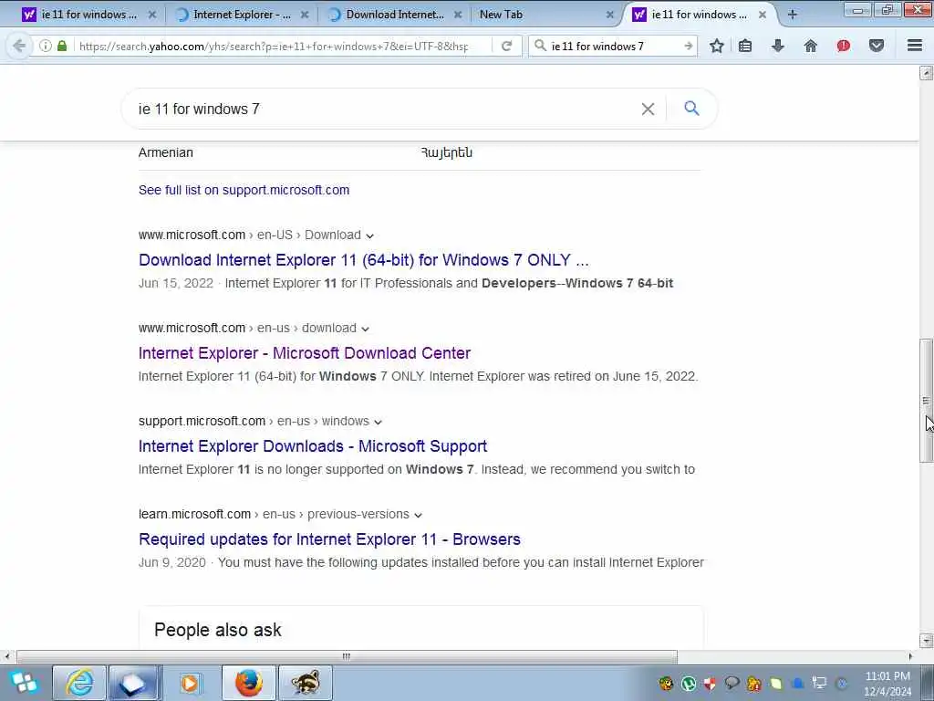
Task: Open a new tab with plus button
Action: click(793, 15)
